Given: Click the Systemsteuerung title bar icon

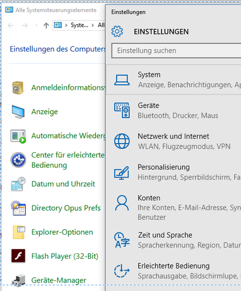Looking at the screenshot, I should click(x=9, y=10).
